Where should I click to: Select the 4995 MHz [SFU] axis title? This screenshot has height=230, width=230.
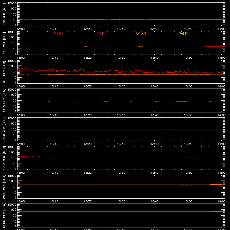pos(4,158)
